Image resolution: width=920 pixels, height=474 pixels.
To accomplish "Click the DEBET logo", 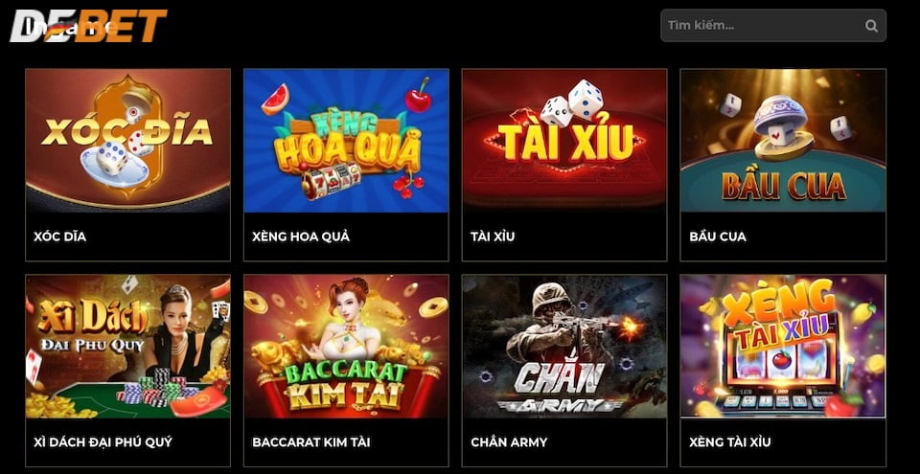I will 88,26.
